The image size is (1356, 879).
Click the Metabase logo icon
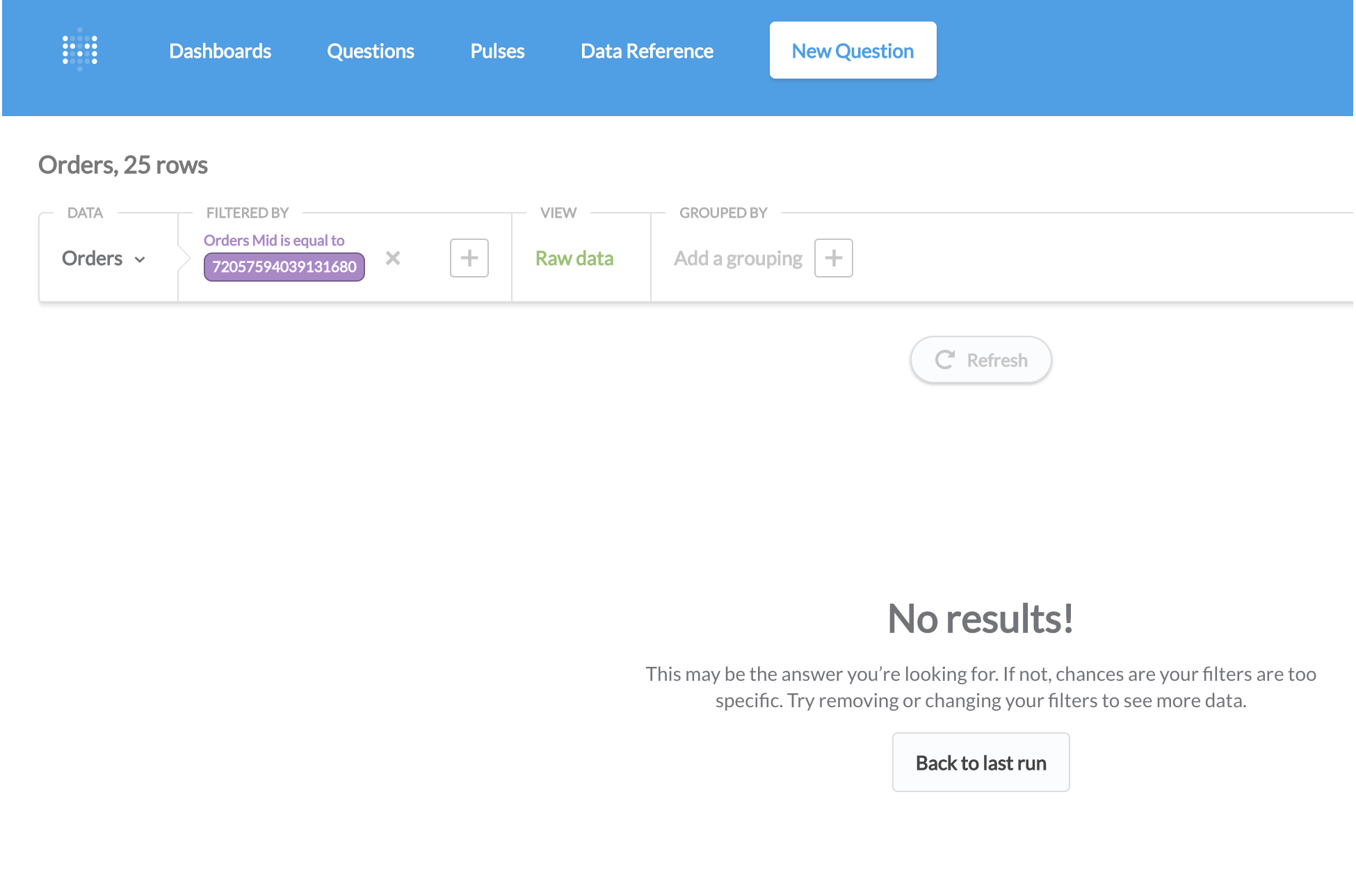tap(80, 50)
